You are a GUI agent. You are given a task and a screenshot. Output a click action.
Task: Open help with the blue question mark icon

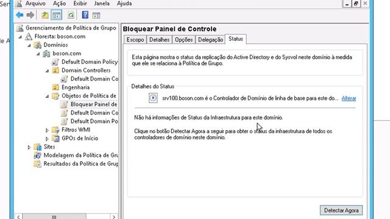point(85,15)
